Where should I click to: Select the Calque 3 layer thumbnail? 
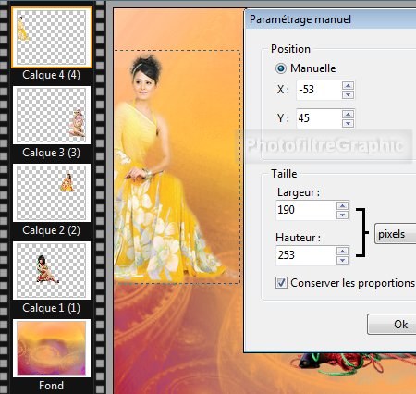(52, 115)
